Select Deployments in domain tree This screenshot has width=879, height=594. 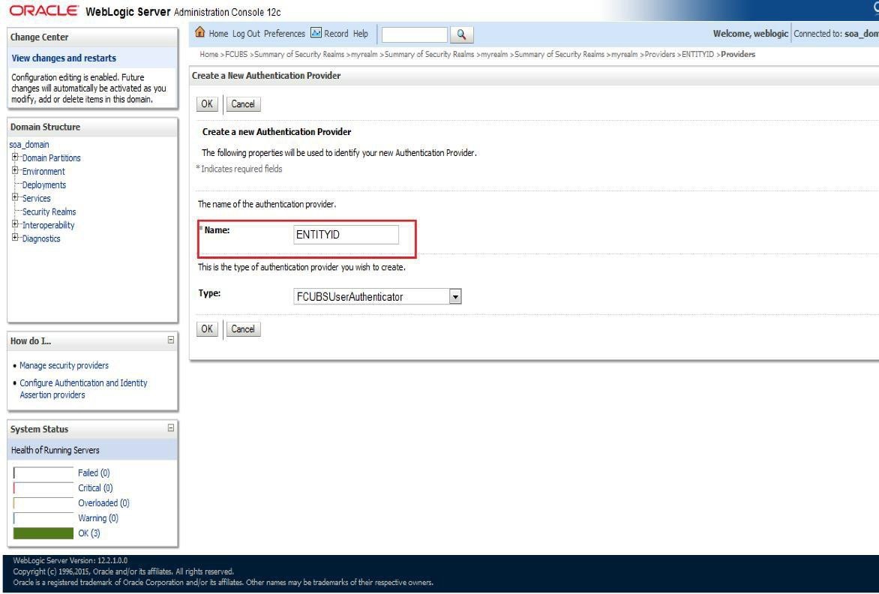43,185
